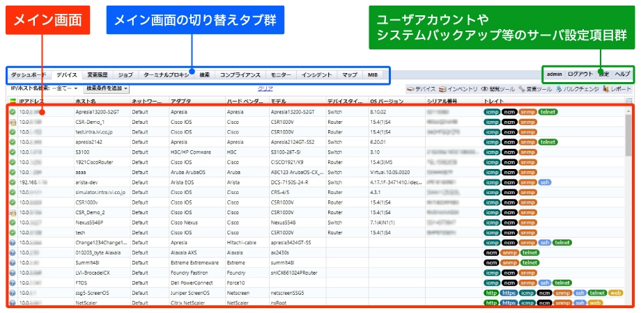Screen dimensions: 641x313
Task: Open the MIB tab
Action: click(373, 75)
